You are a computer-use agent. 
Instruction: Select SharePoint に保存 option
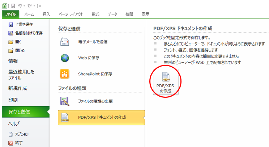pyautogui.click(x=95, y=74)
